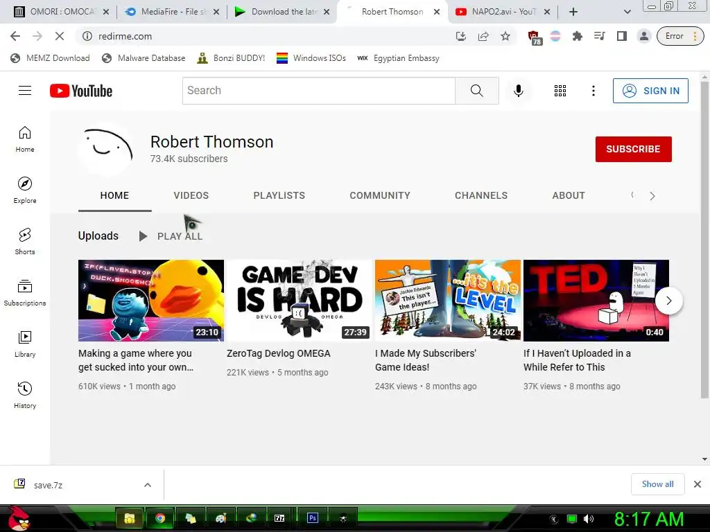Open Bonzi BUDDY! bookmark

(231, 58)
